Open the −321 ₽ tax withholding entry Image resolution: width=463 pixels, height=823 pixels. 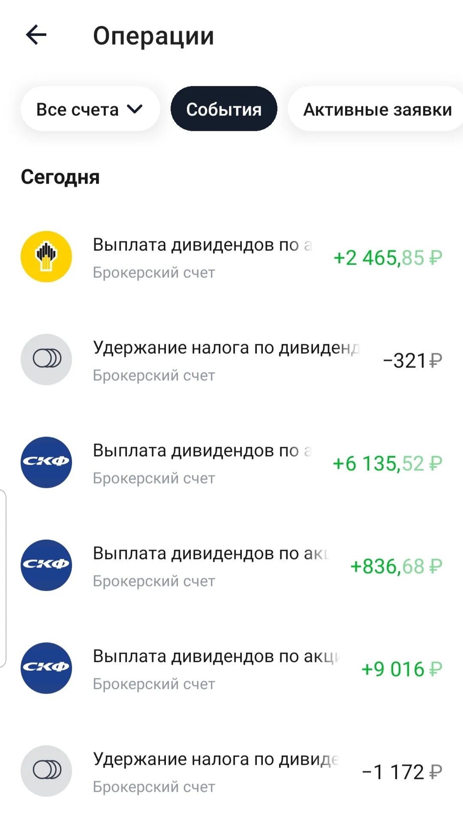click(x=231, y=360)
